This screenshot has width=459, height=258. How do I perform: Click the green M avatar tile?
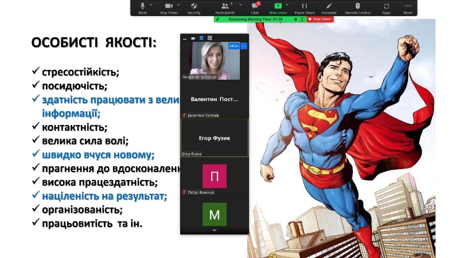[x=215, y=214]
